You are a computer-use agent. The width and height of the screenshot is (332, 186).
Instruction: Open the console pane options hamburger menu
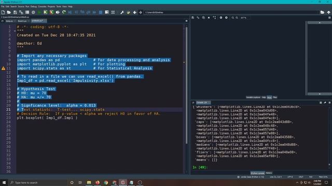[329, 102]
